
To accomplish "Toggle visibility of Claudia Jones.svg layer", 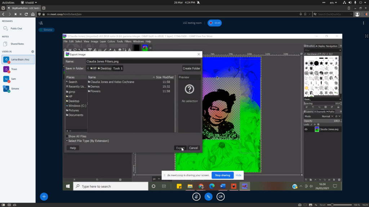I will click(306, 129).
